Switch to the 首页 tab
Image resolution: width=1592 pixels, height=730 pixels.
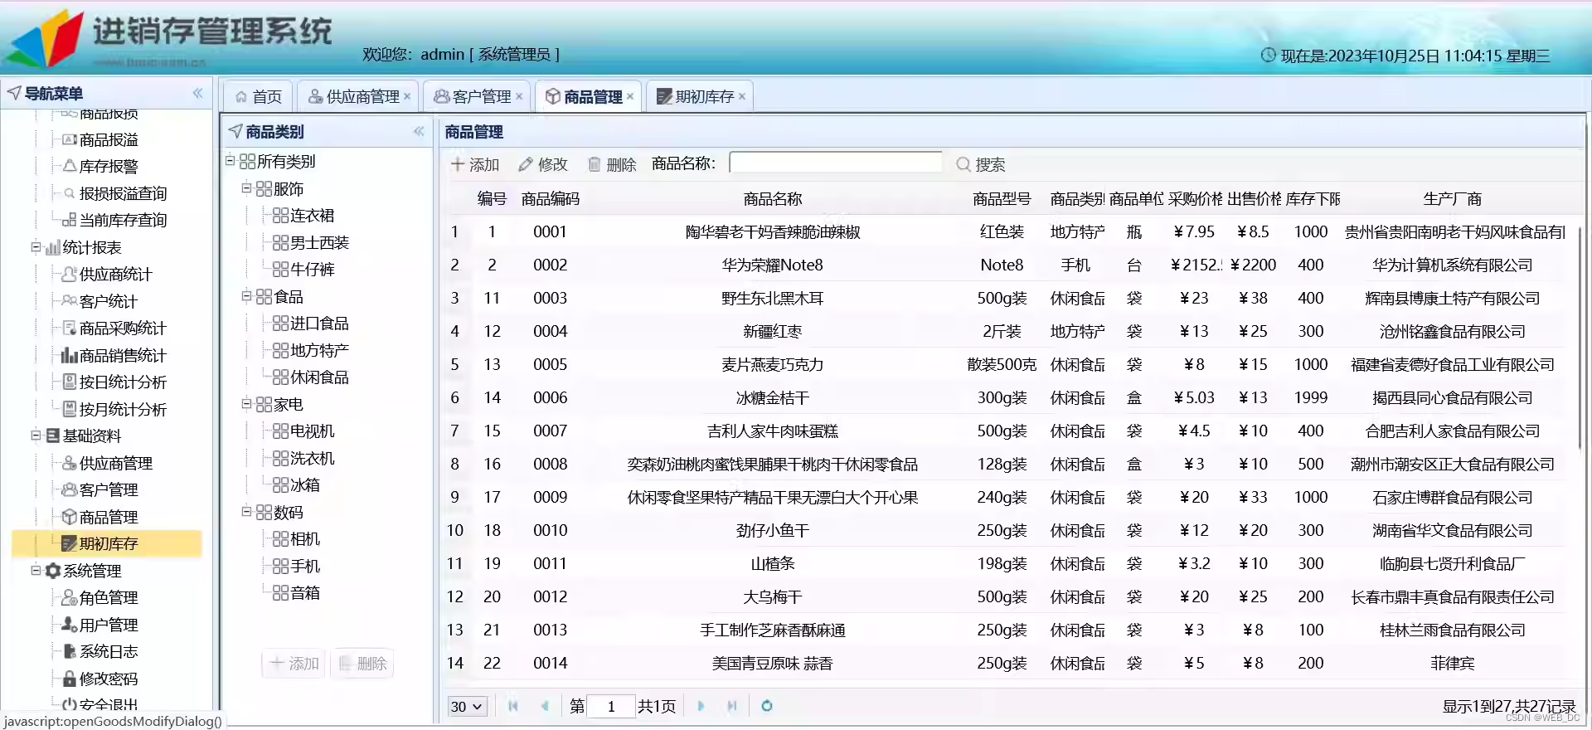pyautogui.click(x=259, y=96)
